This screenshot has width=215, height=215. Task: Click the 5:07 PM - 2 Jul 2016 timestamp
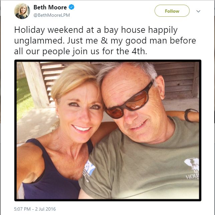coord(35,209)
